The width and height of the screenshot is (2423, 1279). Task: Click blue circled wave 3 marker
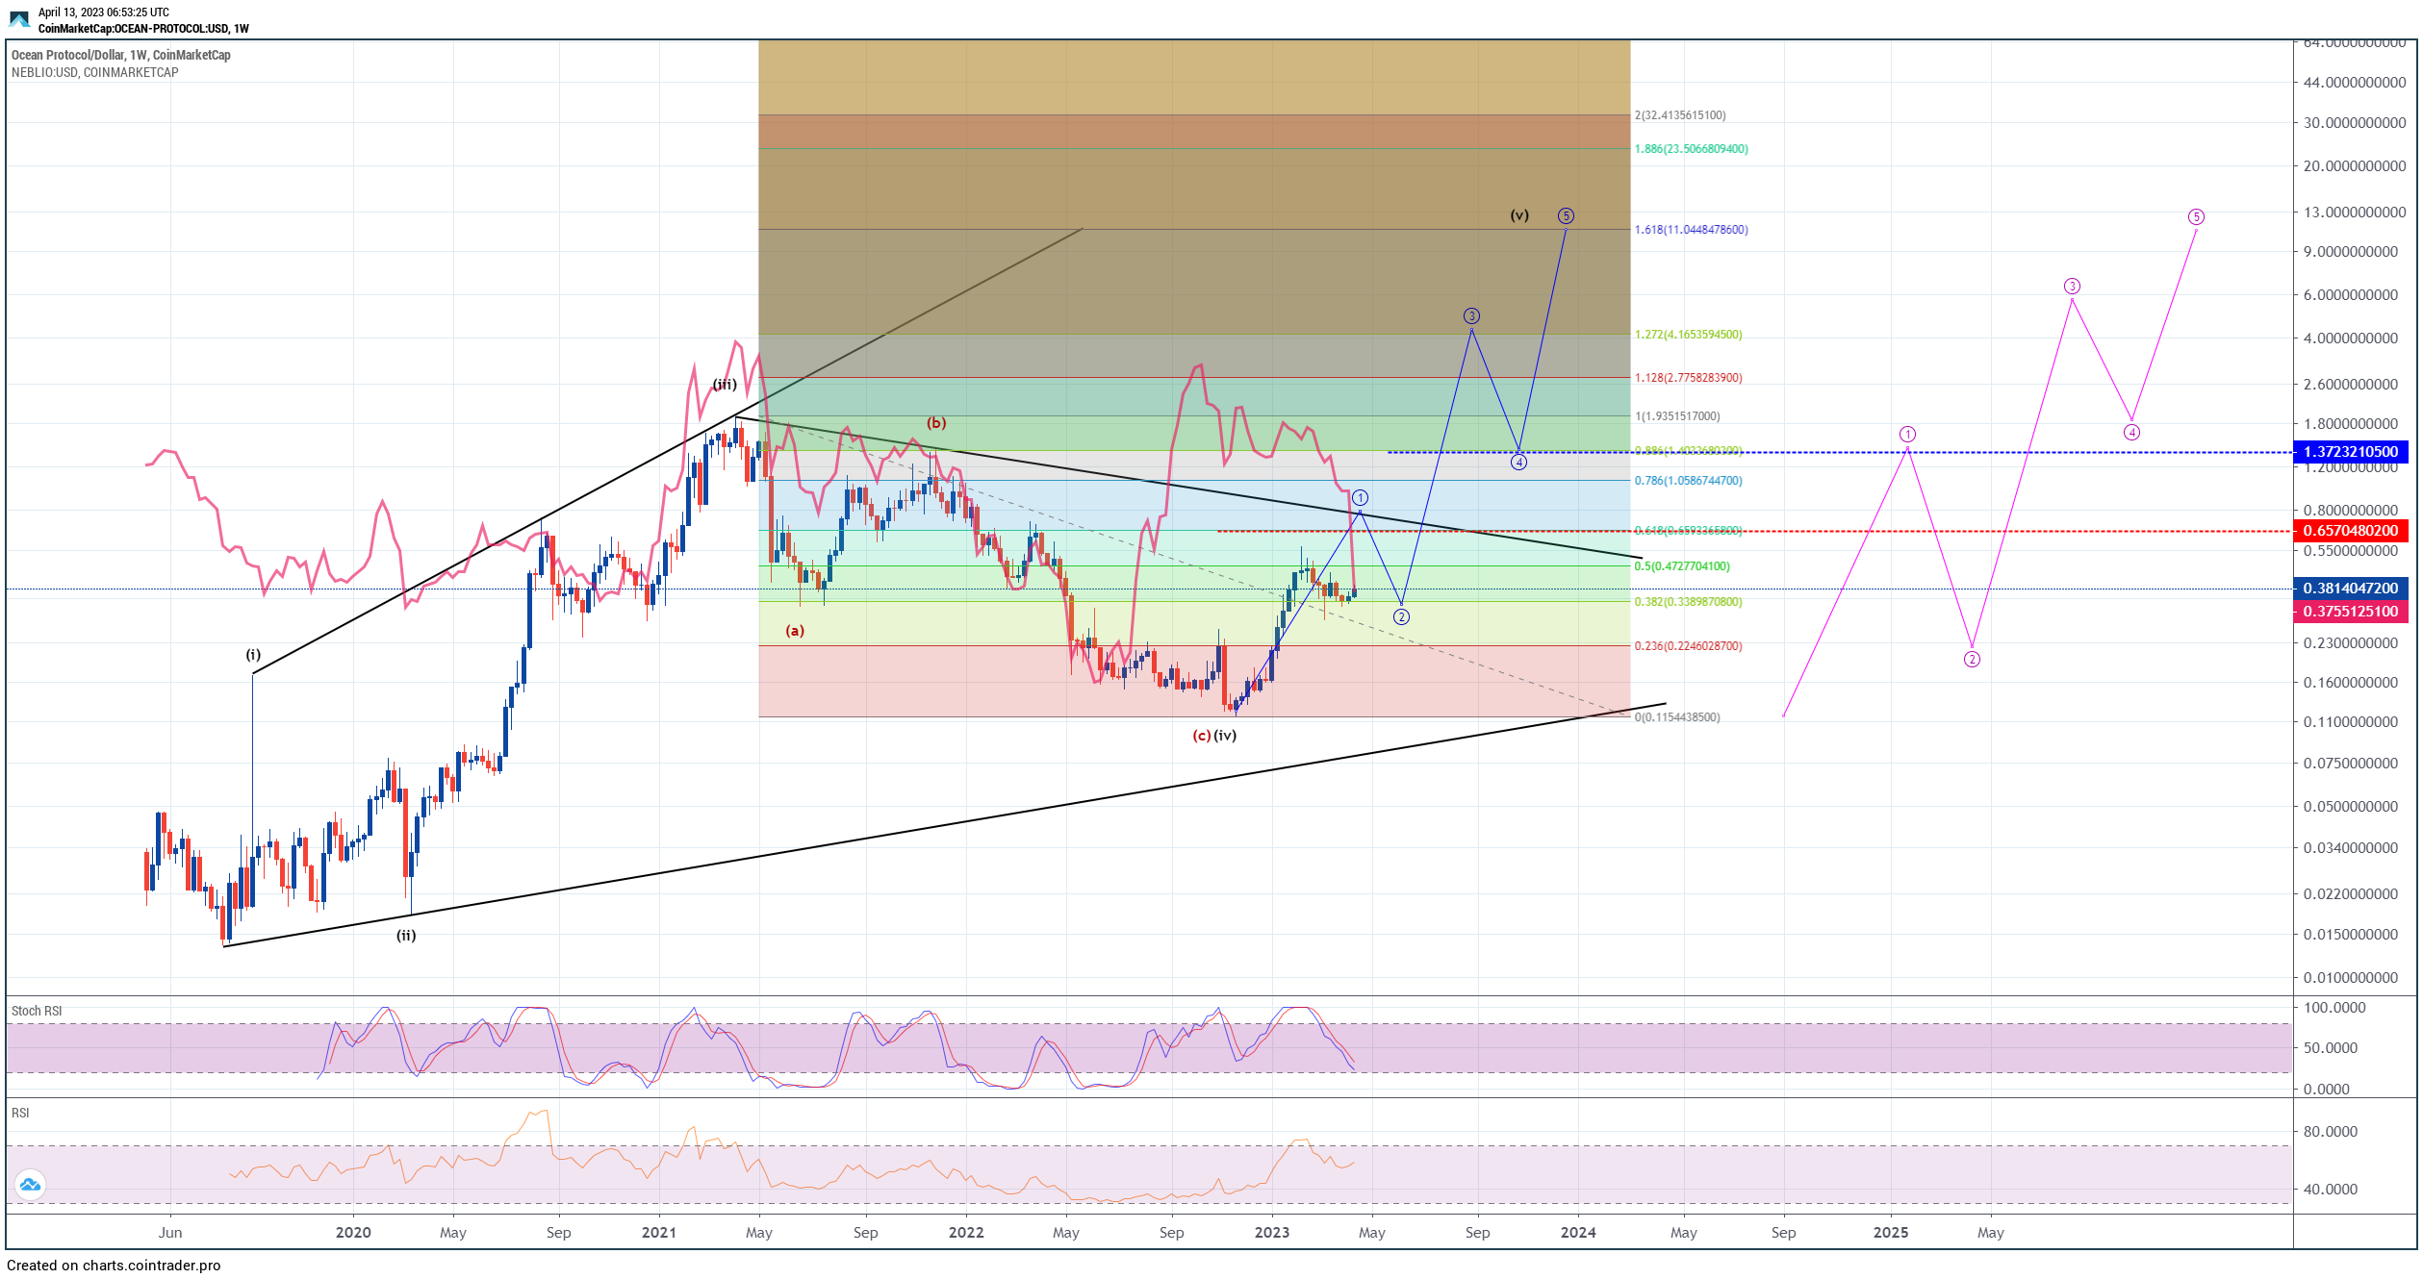(x=1471, y=315)
